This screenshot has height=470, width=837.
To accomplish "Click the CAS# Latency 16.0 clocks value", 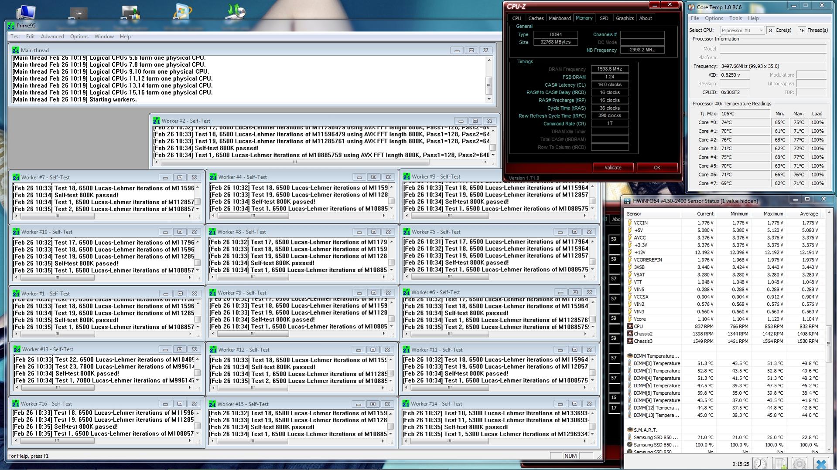I will click(x=610, y=85).
